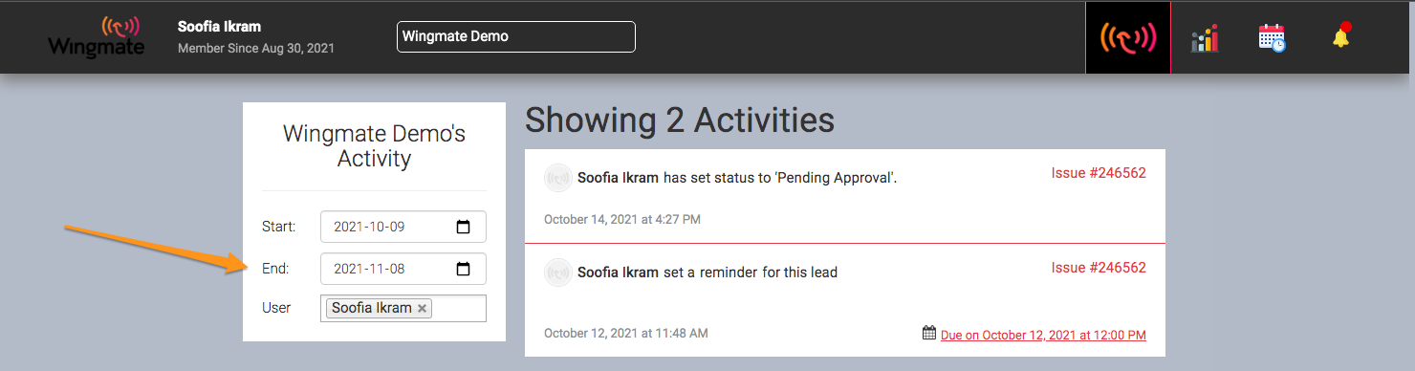The width and height of the screenshot is (1415, 371).
Task: Open the Start date calendar picker icon
Action: (x=464, y=228)
